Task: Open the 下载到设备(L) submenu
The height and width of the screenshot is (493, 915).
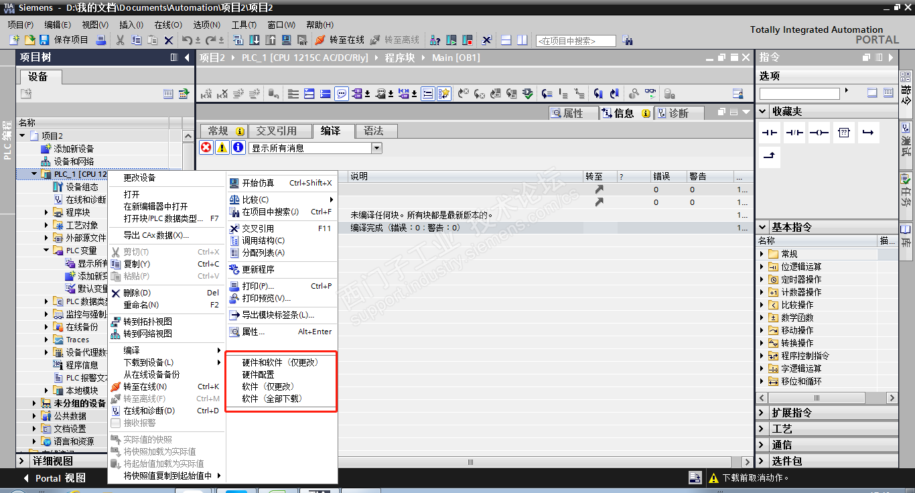Action: point(166,362)
